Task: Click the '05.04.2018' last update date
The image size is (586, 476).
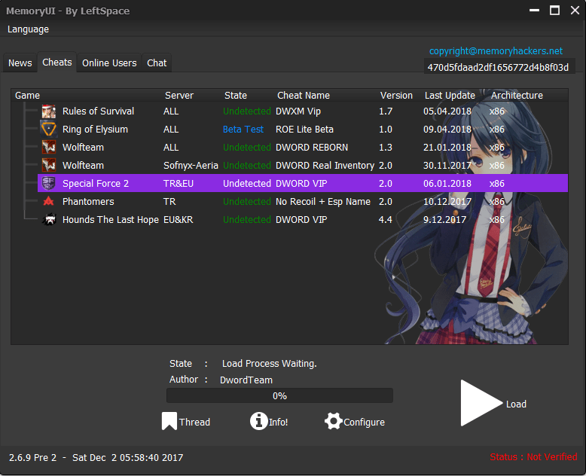Action: pyautogui.click(x=447, y=111)
